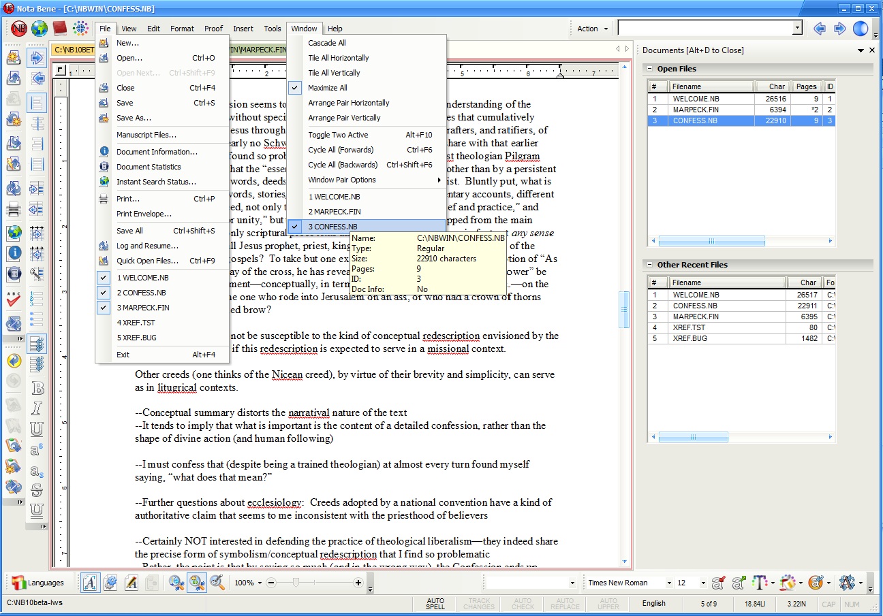Click the magnifier search icon in bottom toolbar
Screen dimensions: 883x616
(217, 583)
